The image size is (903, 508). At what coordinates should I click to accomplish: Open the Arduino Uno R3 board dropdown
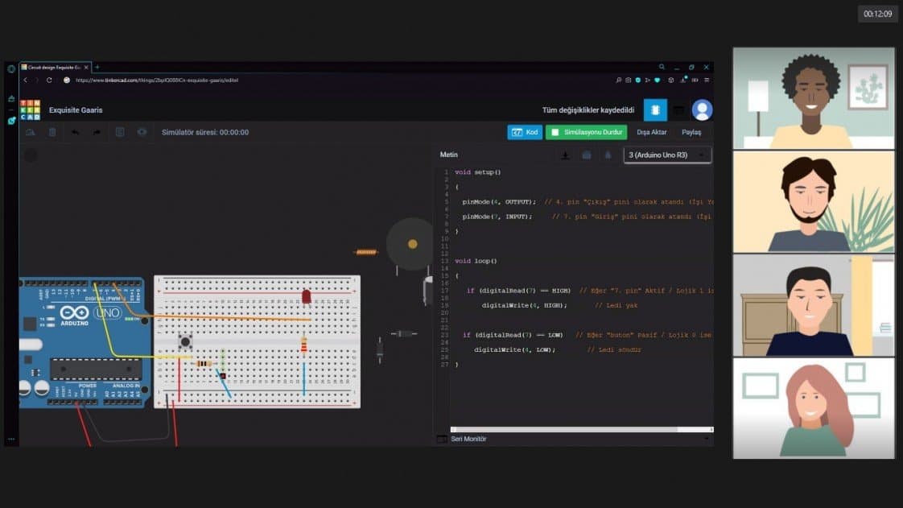667,155
